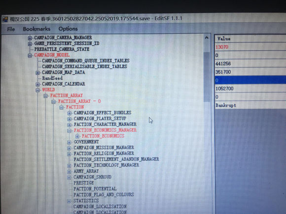Viewport: 286px width, 214px height.
Task: Expand the GAME_PERSISTENT_SESSION_ID node
Action: tap(30, 44)
